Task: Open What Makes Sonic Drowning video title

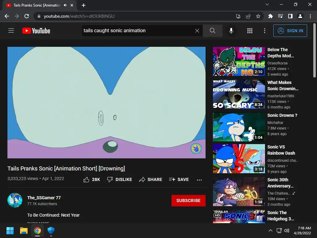Action: (x=283, y=86)
